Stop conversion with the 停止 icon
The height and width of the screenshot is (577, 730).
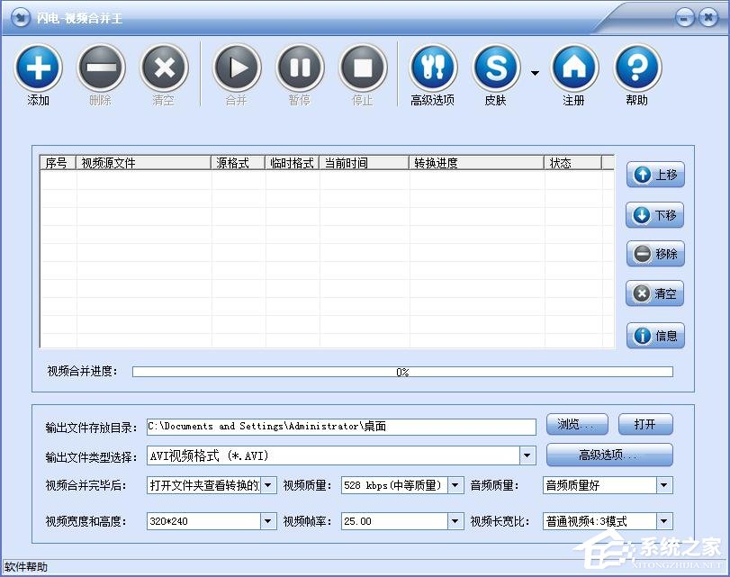(363, 68)
